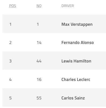Open Max Verstappen driver link
106x108 pixels.
pos(77,24)
